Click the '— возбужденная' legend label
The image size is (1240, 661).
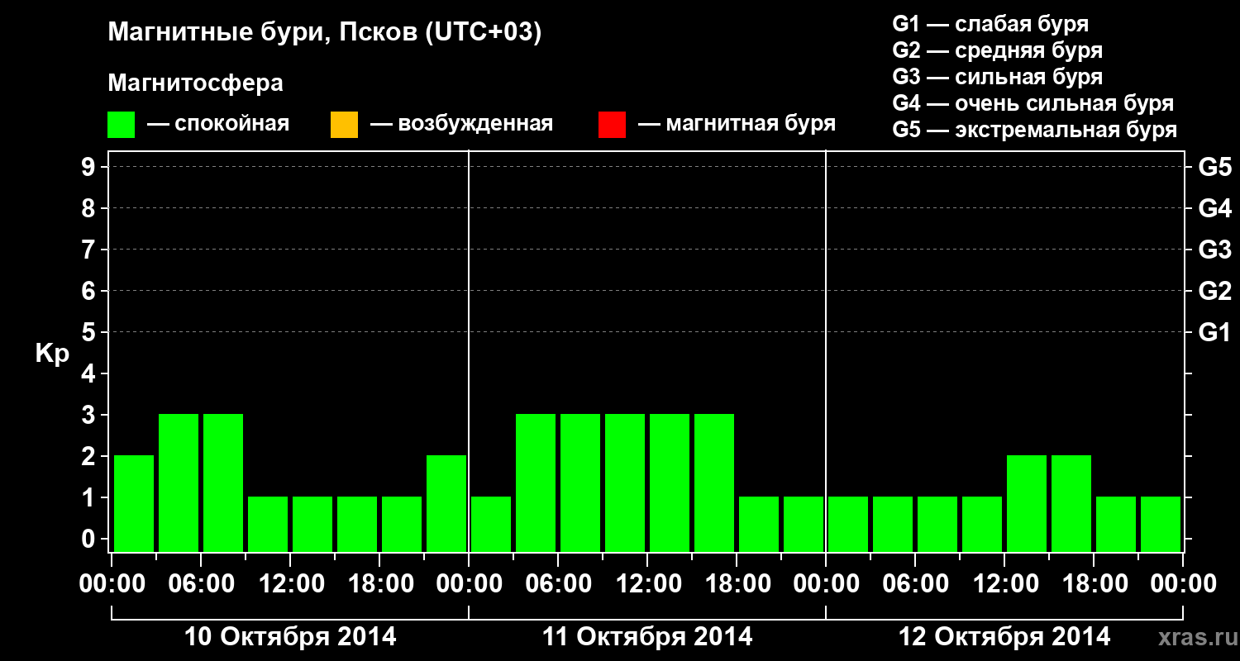(462, 125)
